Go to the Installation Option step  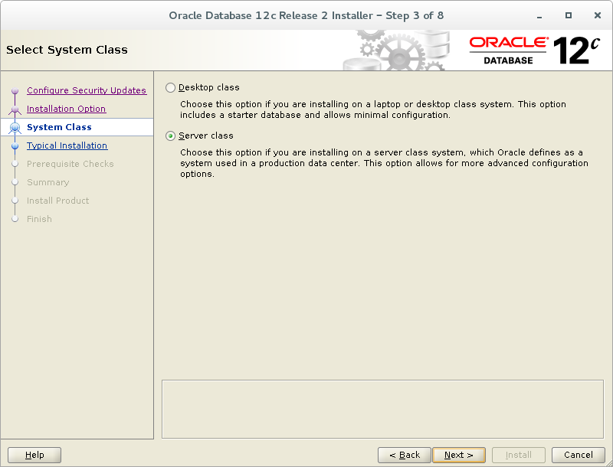[66, 109]
